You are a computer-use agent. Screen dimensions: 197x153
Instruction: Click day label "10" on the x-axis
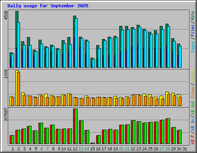coord(63,149)
